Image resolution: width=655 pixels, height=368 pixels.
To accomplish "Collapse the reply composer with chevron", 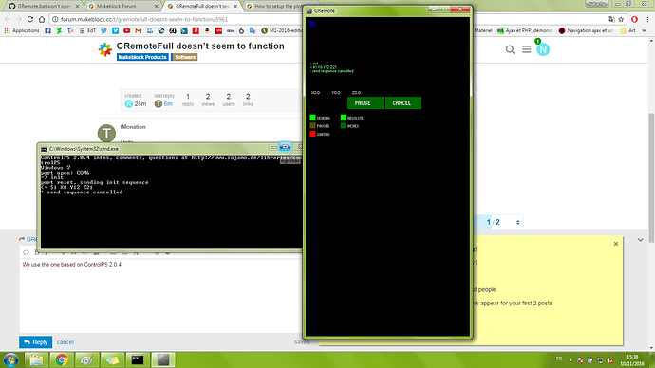I will (x=641, y=240).
